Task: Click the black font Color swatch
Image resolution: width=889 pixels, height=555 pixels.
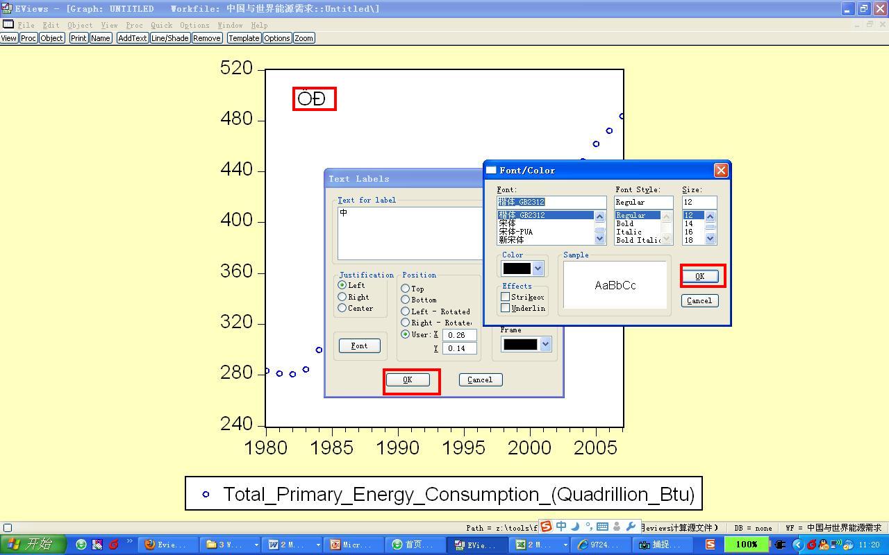Action: 517,268
